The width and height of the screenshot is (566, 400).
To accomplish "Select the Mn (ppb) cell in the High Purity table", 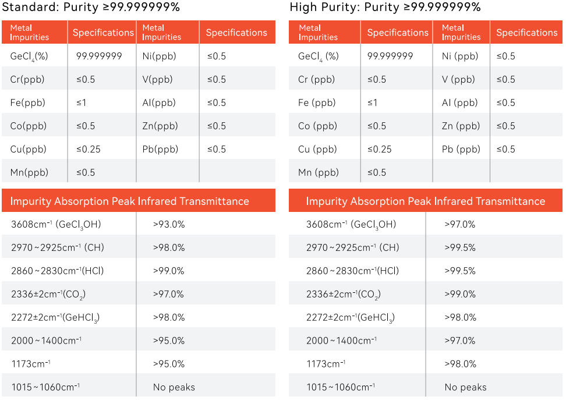I will tap(319, 172).
